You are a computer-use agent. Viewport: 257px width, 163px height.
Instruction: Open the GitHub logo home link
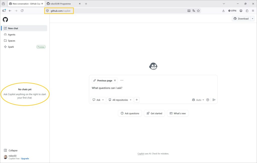[5, 20]
